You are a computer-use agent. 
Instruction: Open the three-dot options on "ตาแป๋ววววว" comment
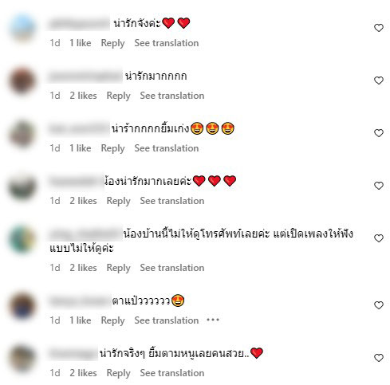click(213, 320)
